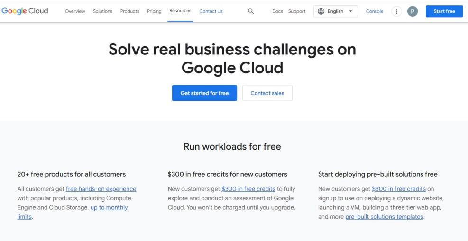Image resolution: width=468 pixels, height=241 pixels.
Task: Open the Products menu
Action: (x=129, y=11)
